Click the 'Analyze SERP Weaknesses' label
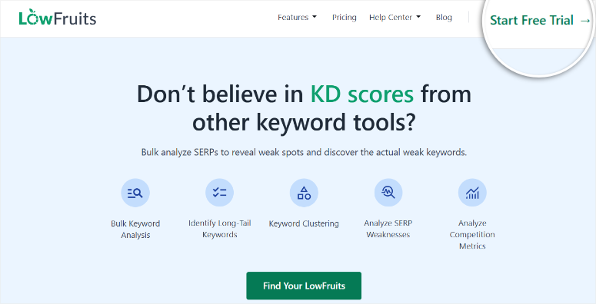 tap(388, 229)
